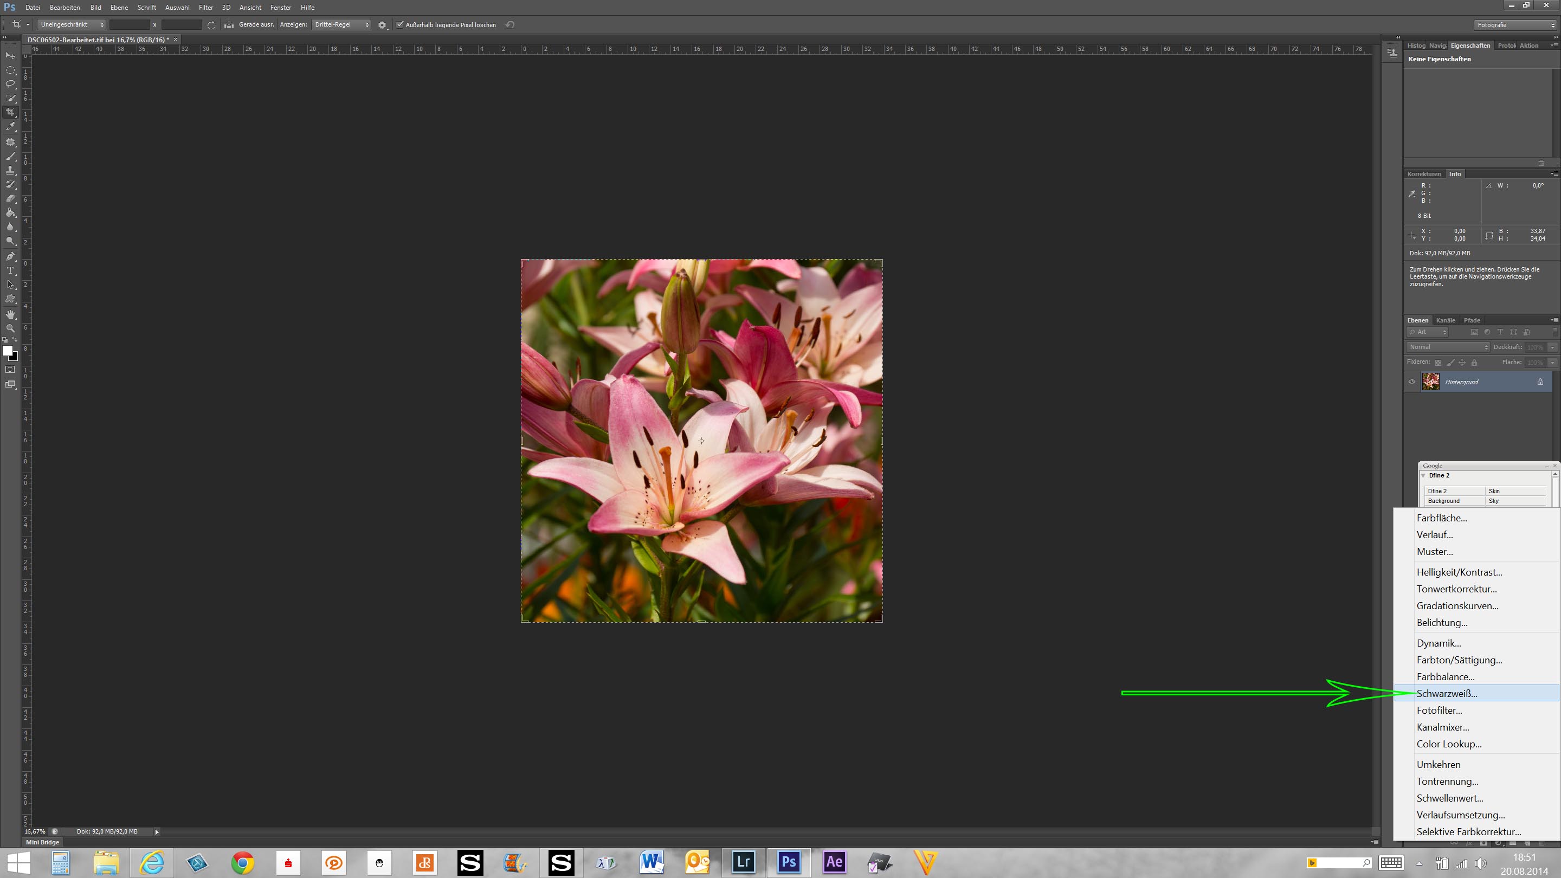Screen dimensions: 1561x878
Task: Toggle 'Außerhalb liegende Pixel löschen' checkbox
Action: pyautogui.click(x=400, y=25)
